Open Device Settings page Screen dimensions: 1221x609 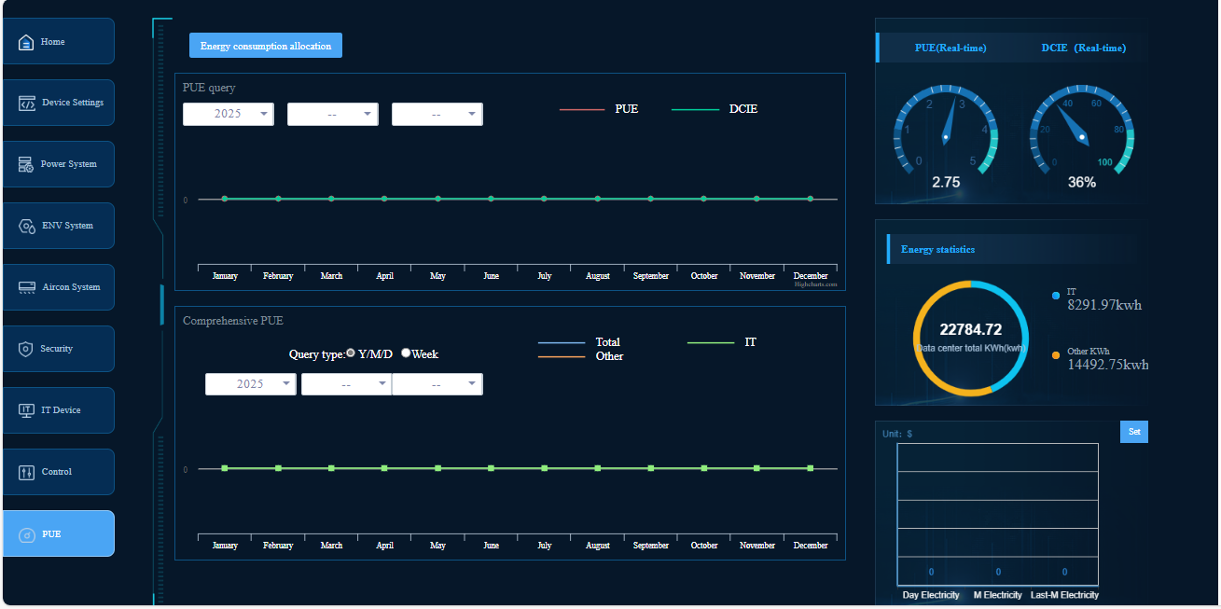59,103
